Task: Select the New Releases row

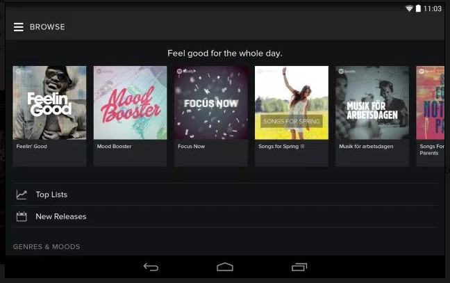Action: tap(225, 216)
